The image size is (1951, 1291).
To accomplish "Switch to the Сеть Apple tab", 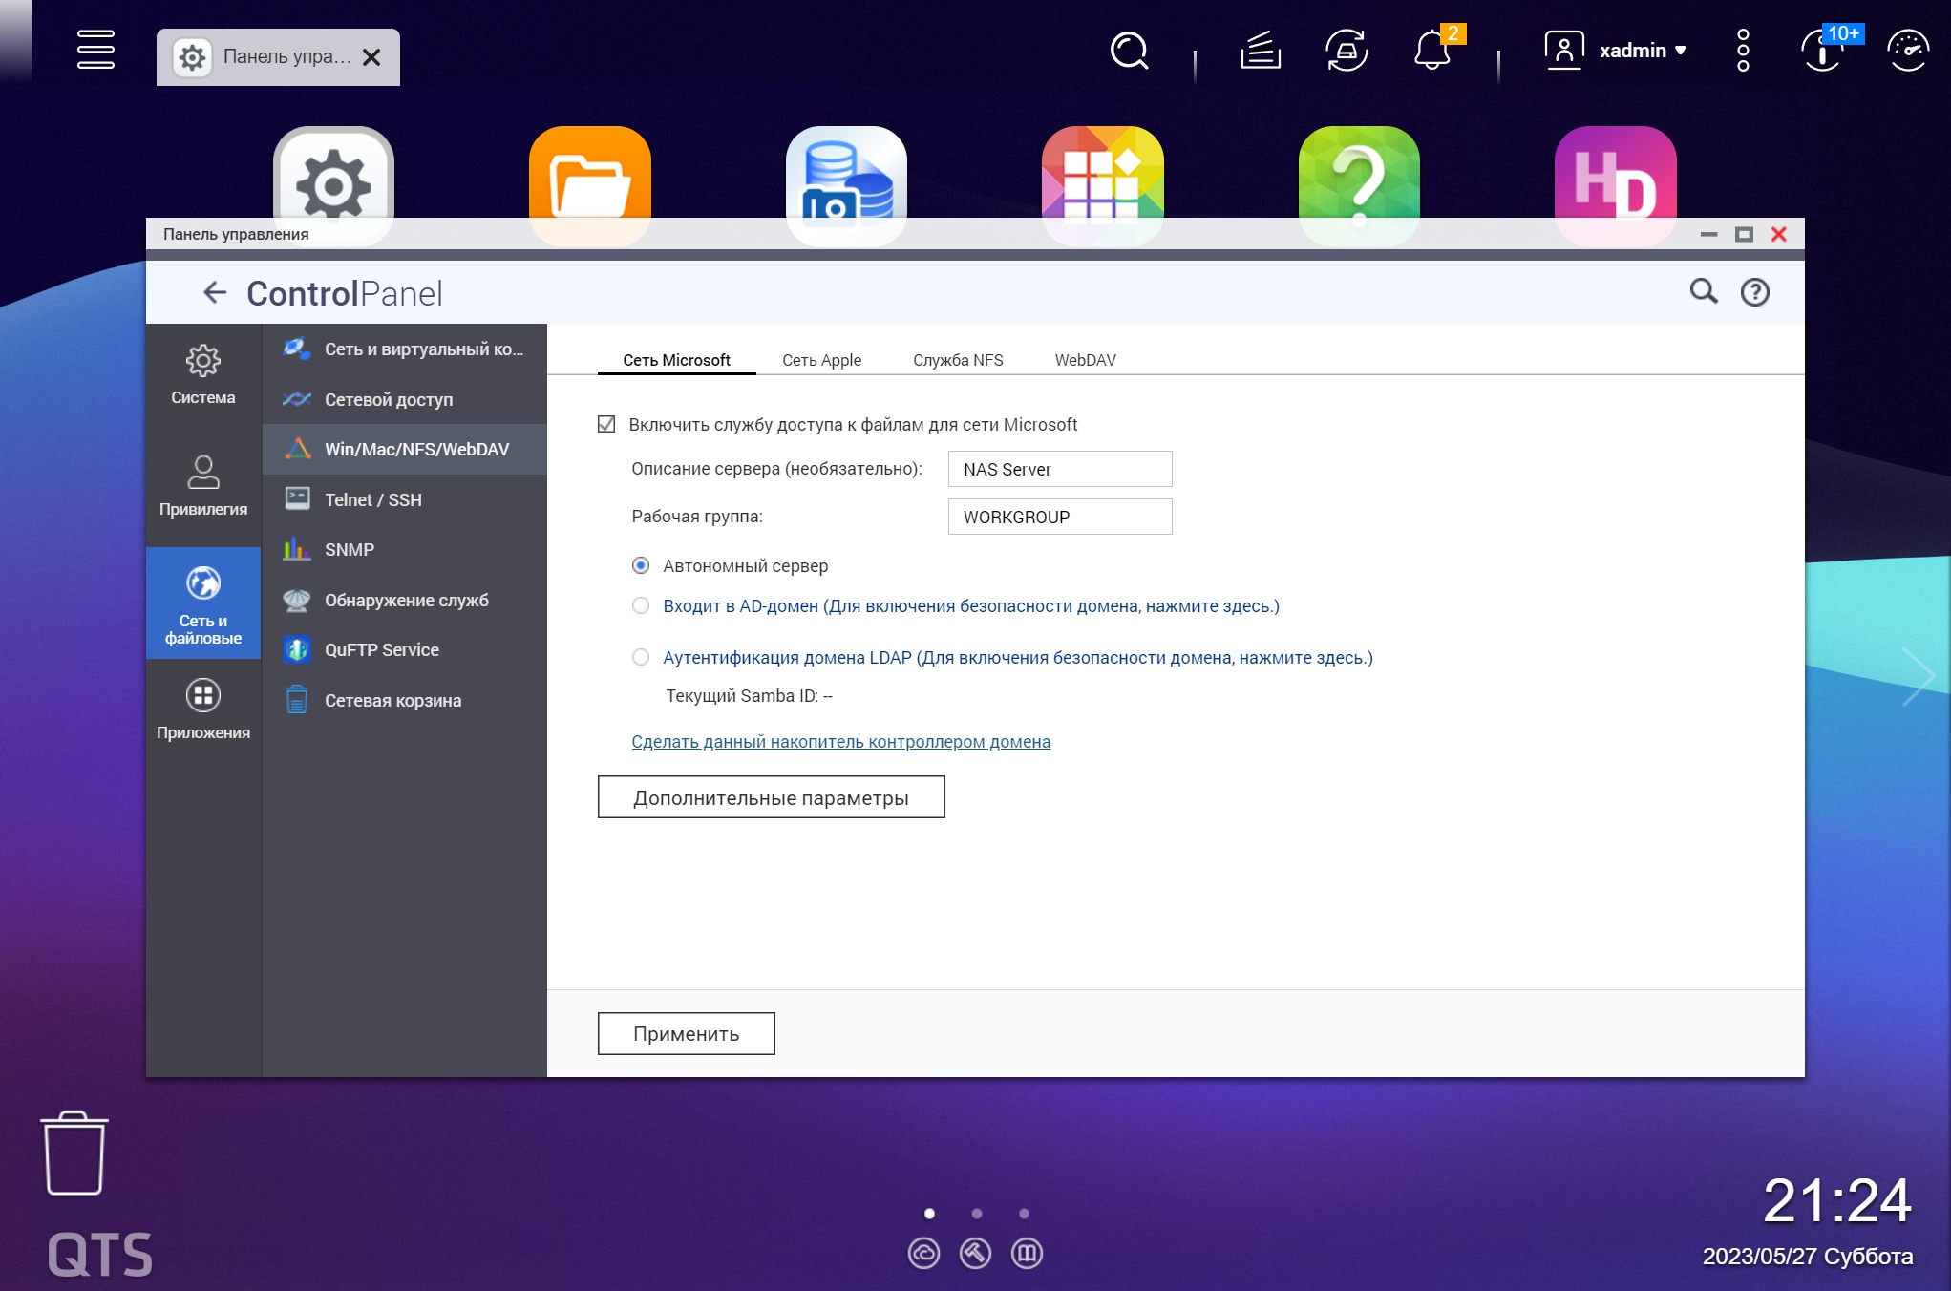I will (821, 360).
